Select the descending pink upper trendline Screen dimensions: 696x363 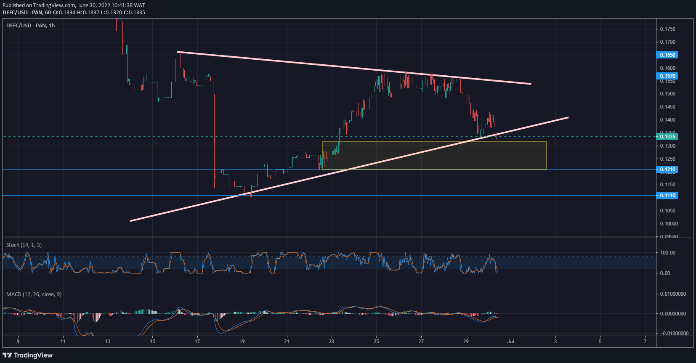(354, 68)
